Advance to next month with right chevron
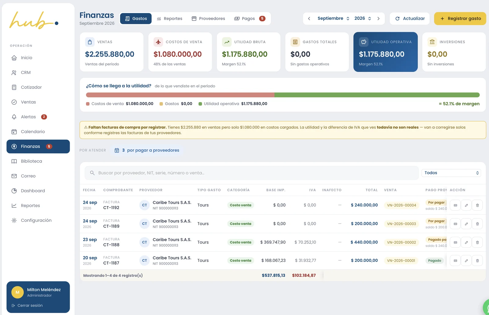Screen dimensions: 489x315 [x=378, y=19]
